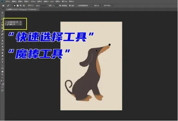Select the Eraser tool
The image size is (178, 121).
coord(2,46)
